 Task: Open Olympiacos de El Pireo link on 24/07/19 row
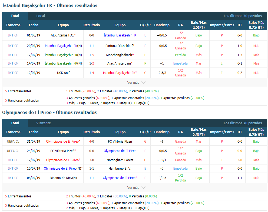[x=120, y=151]
